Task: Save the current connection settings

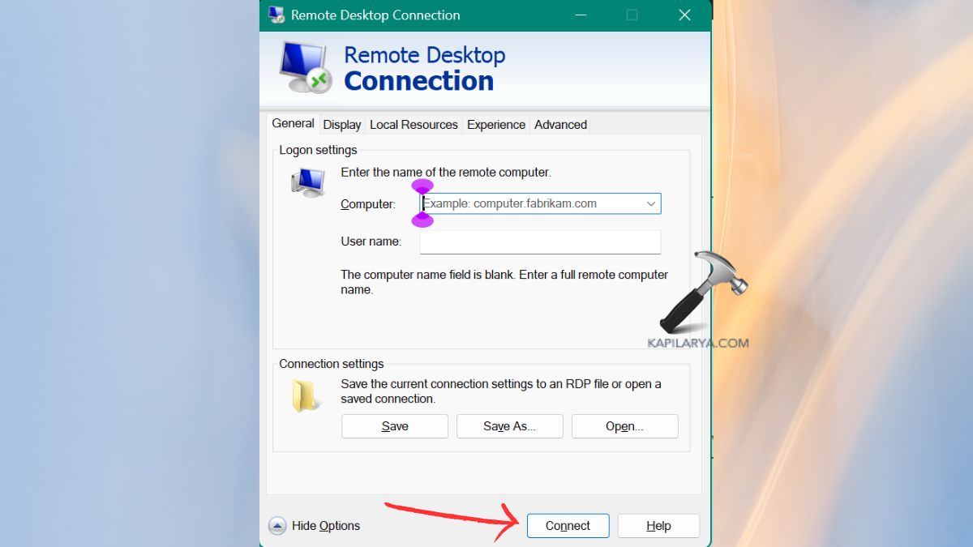Action: (394, 425)
